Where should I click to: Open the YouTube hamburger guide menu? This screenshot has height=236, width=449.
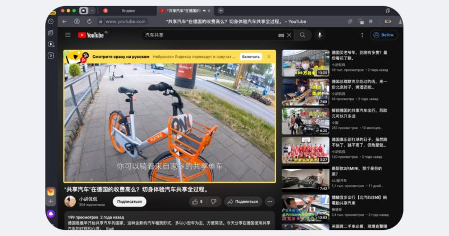pyautogui.click(x=68, y=35)
